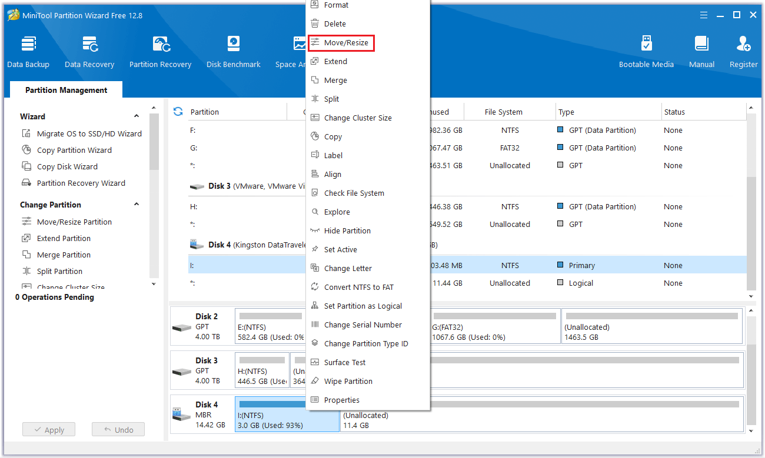Select Delete in context menu
The image size is (765, 458).
368,24
